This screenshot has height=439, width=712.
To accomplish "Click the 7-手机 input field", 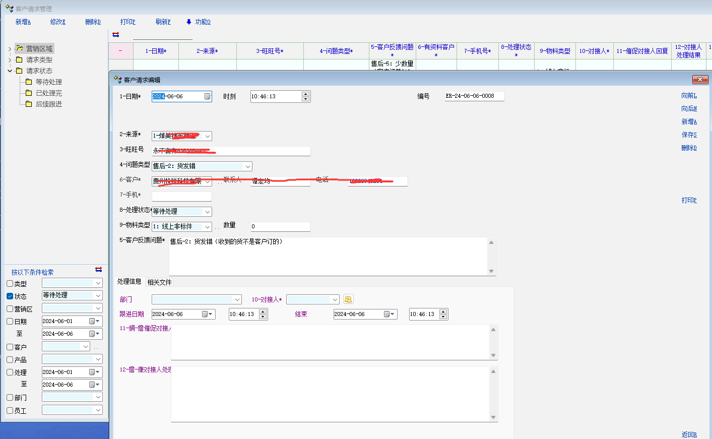I will [181, 197].
